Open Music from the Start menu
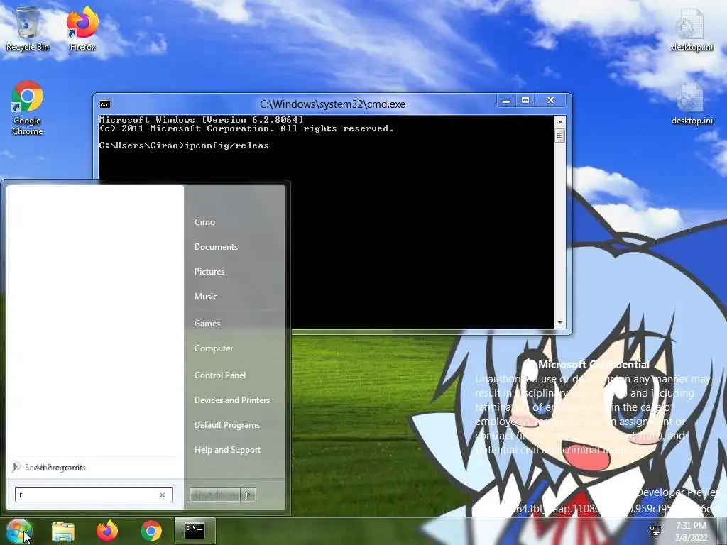Image resolution: width=727 pixels, height=545 pixels. click(x=206, y=297)
